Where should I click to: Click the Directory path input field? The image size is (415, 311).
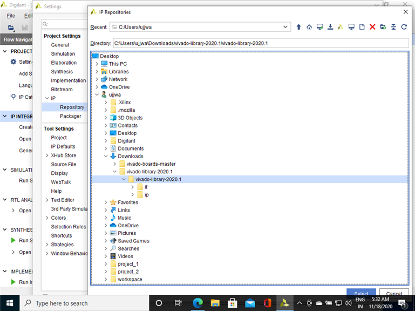point(261,43)
